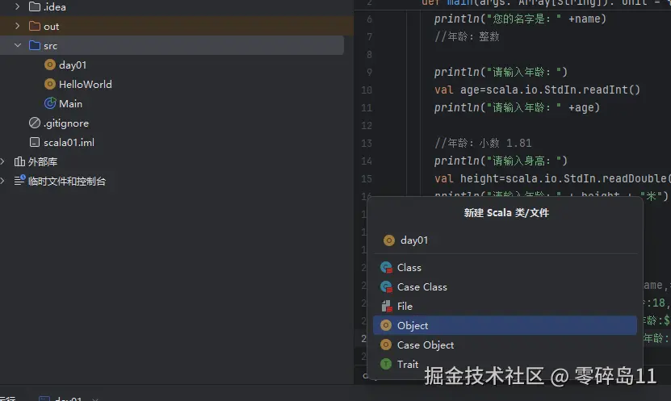Click the println("请输入身高：") line
This screenshot has width=671, height=401.
tap(501, 161)
